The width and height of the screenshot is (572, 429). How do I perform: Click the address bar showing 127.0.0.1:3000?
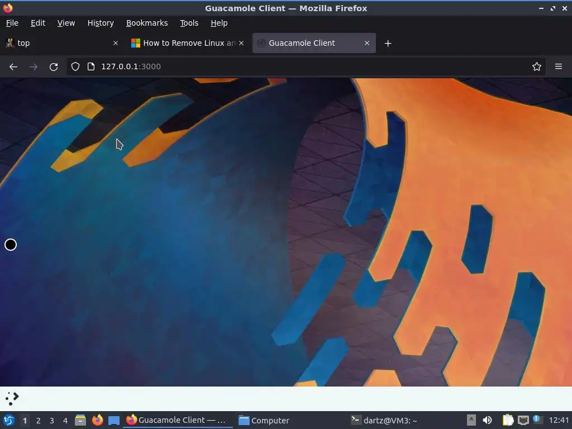[x=306, y=66]
